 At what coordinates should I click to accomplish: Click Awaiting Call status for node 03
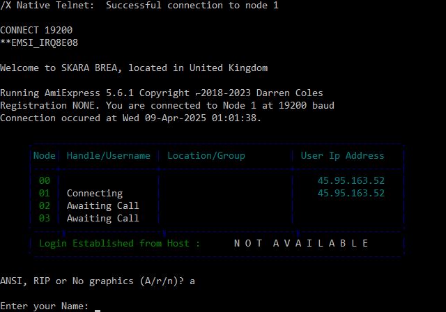[103, 218]
